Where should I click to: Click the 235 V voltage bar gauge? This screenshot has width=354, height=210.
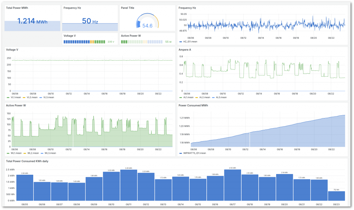pyautogui.click(x=85, y=42)
